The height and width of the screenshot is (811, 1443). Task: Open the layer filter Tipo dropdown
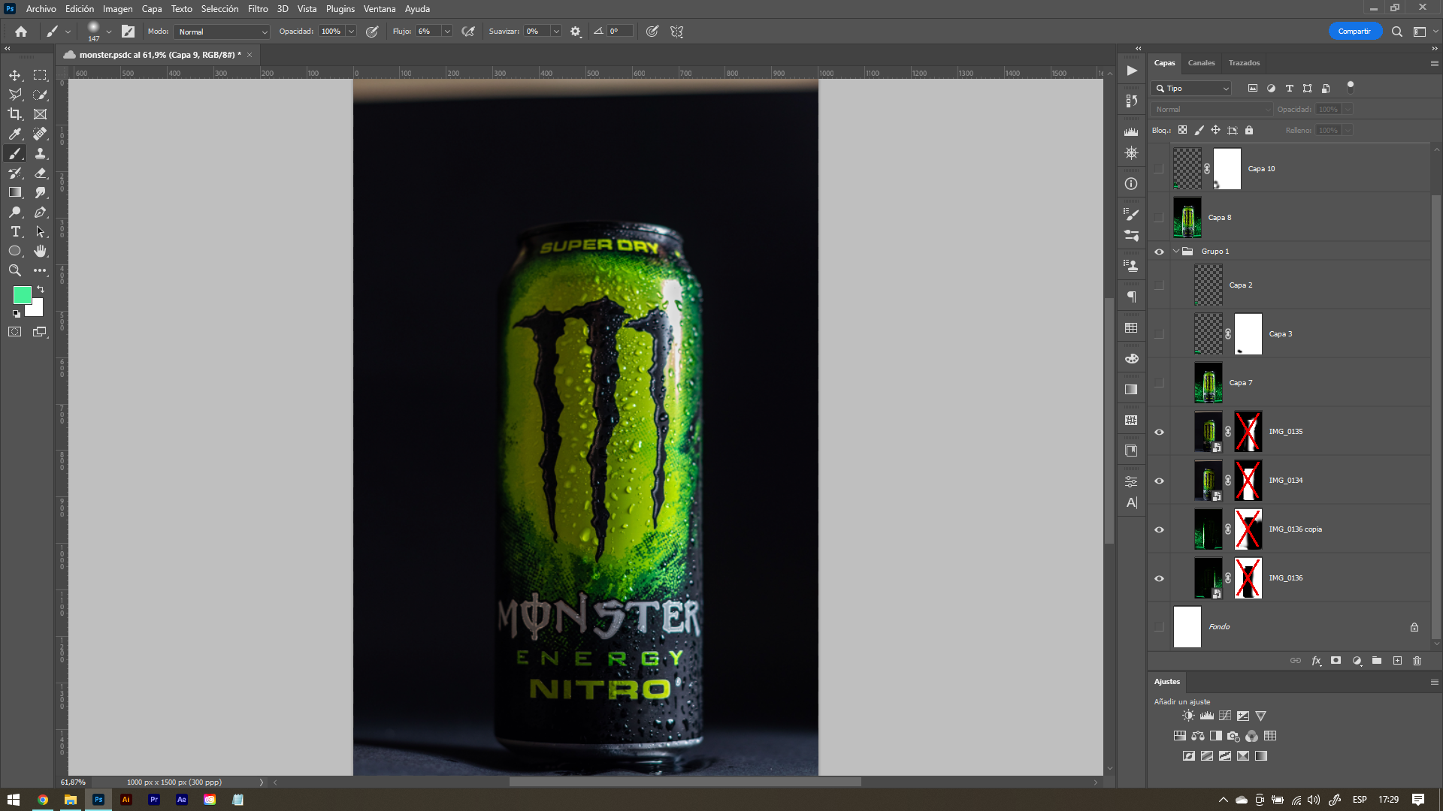point(1191,89)
